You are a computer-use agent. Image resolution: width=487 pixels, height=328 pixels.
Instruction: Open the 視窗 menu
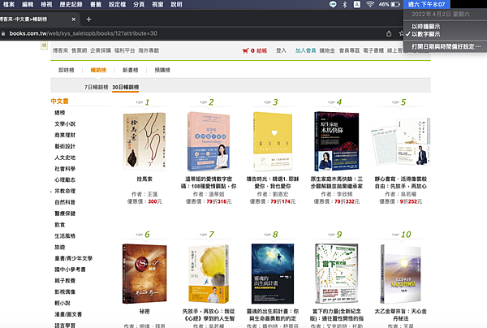click(157, 4)
